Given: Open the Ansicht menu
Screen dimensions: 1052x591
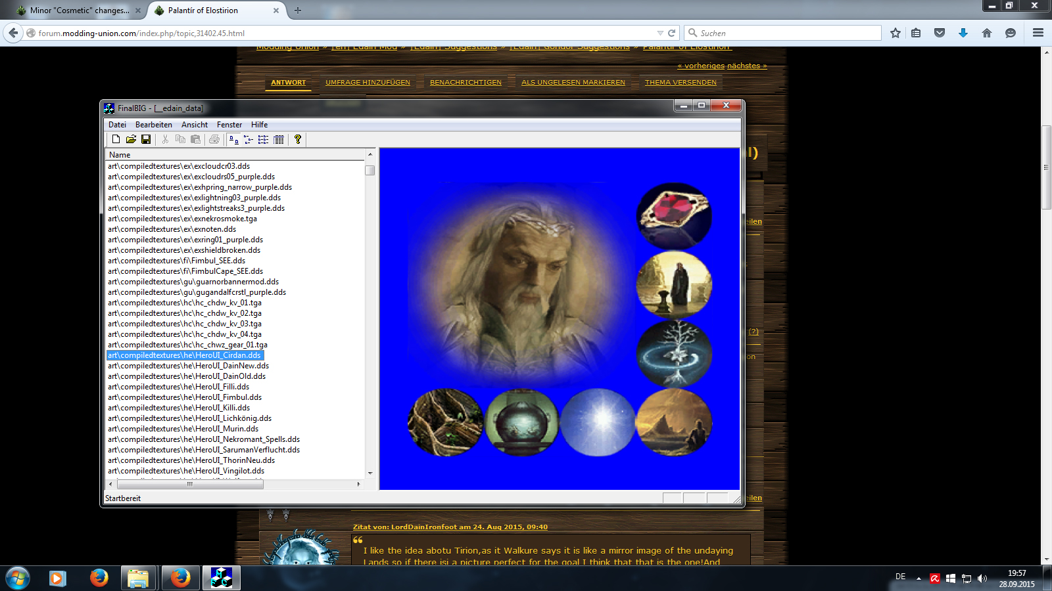Looking at the screenshot, I should pos(195,125).
